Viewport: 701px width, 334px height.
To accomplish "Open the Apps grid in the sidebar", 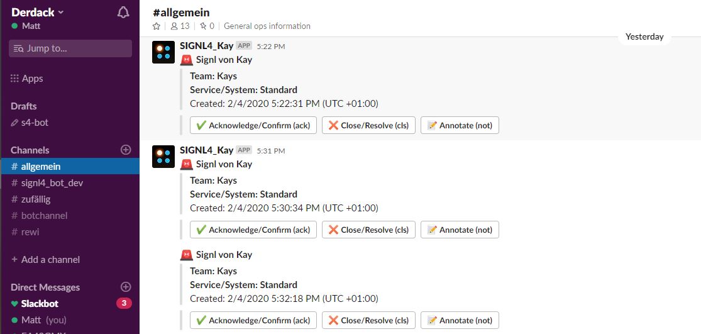I will 27,79.
